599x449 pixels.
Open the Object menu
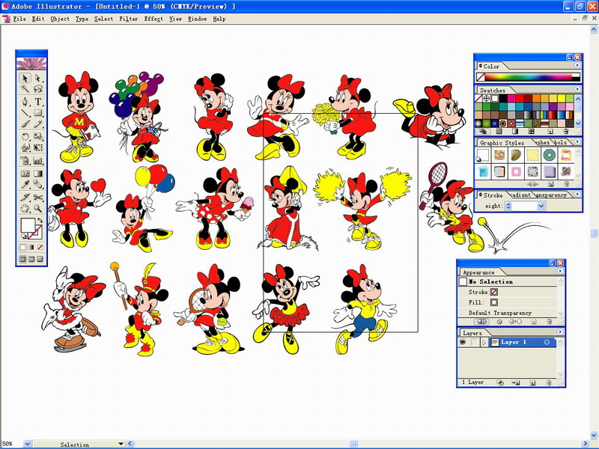pos(60,19)
